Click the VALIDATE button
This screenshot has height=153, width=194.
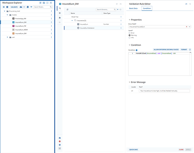coord(14,7)
